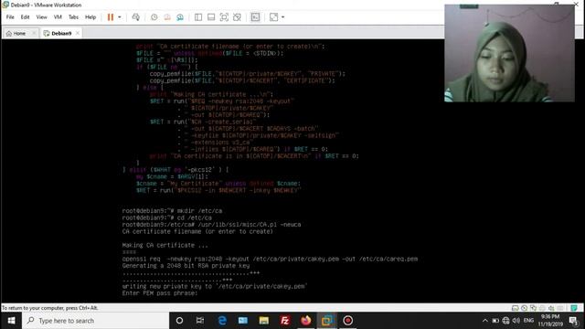Enter Unity mode
585x329 pixels.
pos(237,17)
